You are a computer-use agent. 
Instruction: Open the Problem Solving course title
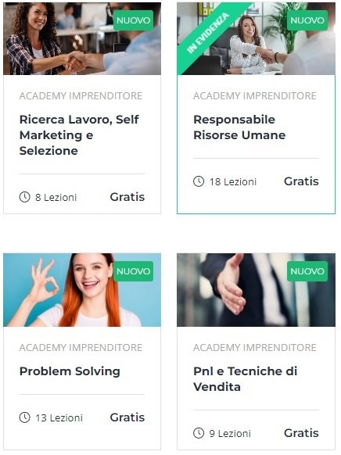tap(70, 371)
